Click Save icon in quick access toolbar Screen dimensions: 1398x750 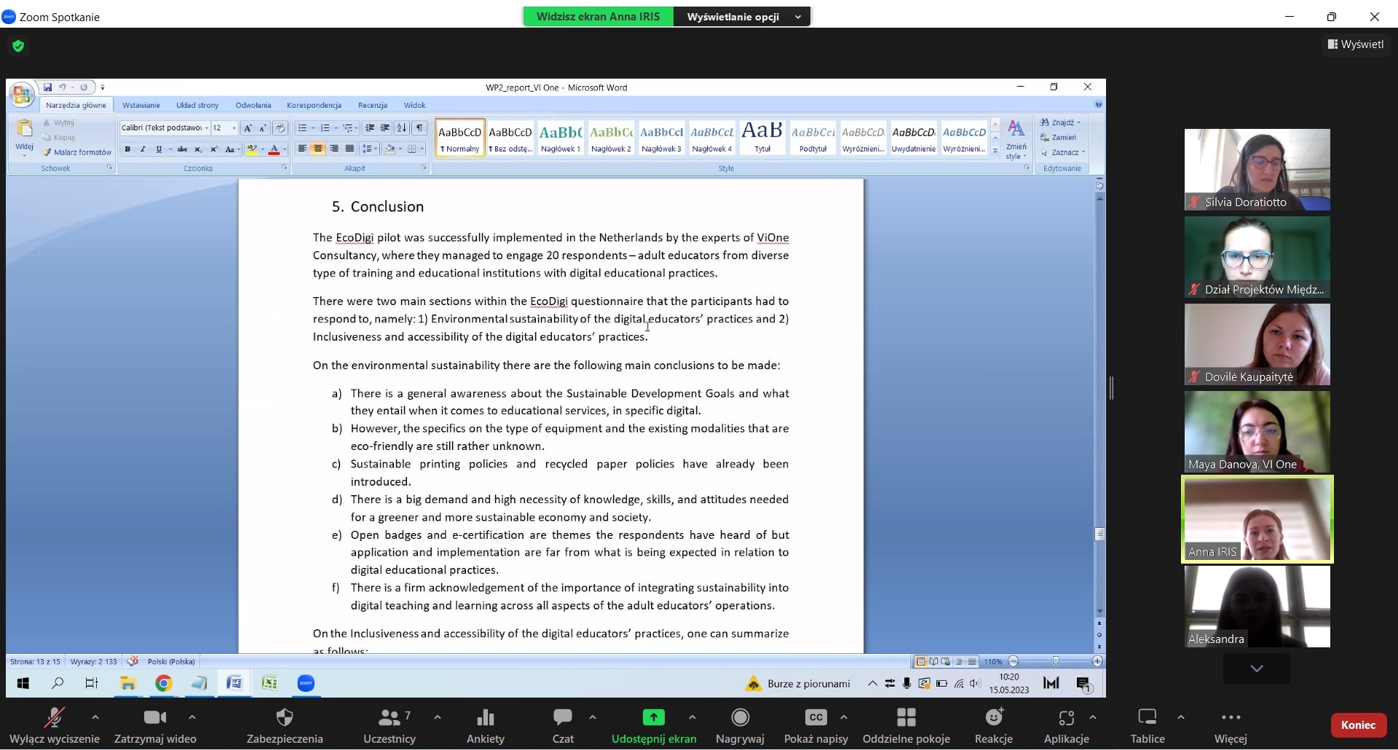click(47, 87)
